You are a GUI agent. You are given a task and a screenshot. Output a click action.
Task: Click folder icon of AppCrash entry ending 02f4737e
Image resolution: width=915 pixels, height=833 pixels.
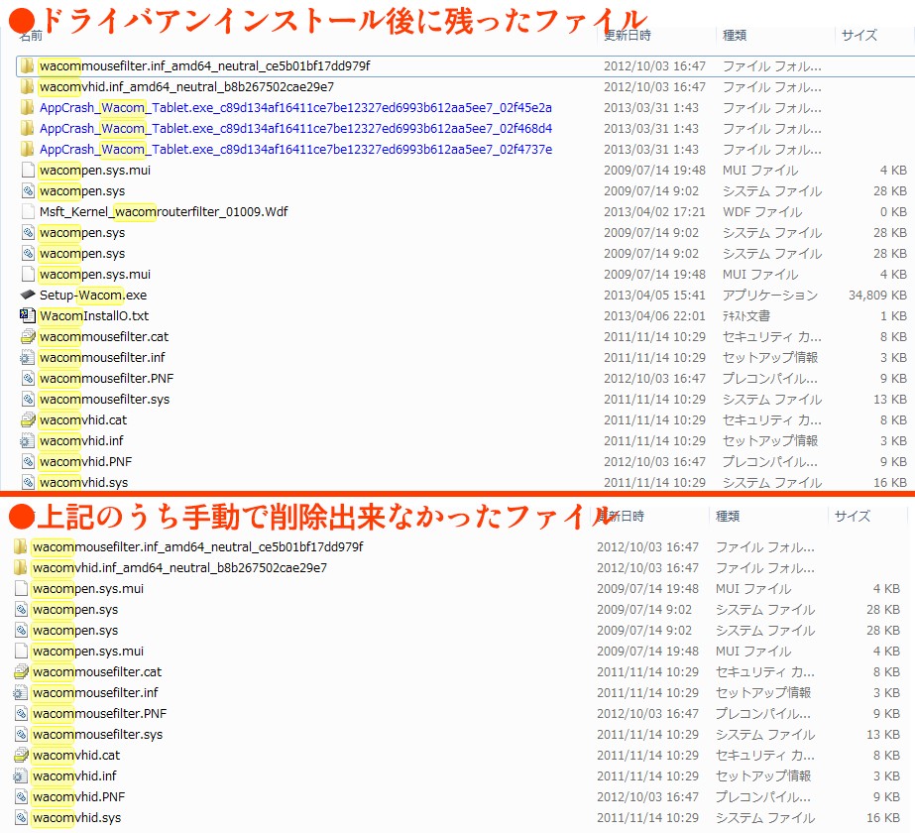point(27,150)
